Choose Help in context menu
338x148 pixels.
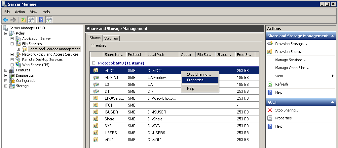point(200,88)
